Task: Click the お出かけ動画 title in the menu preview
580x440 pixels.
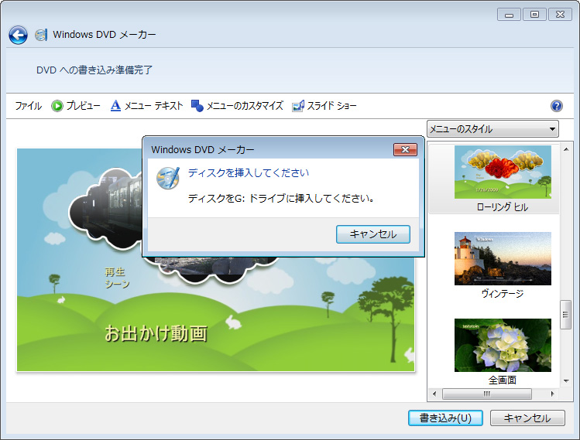Action: pyautogui.click(x=156, y=333)
